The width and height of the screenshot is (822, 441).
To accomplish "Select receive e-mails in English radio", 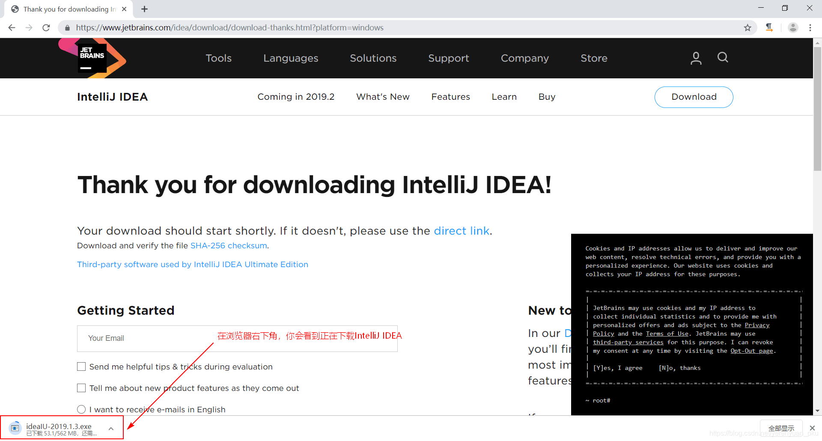I will pyautogui.click(x=81, y=409).
